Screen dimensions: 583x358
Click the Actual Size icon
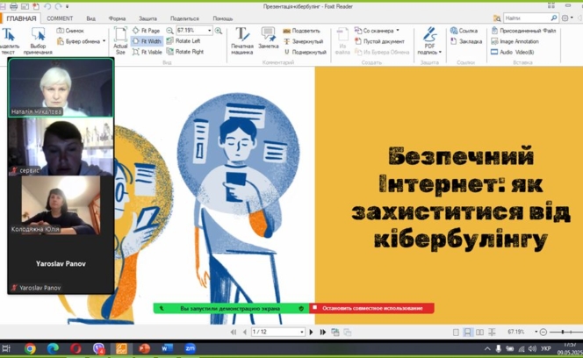(120, 41)
